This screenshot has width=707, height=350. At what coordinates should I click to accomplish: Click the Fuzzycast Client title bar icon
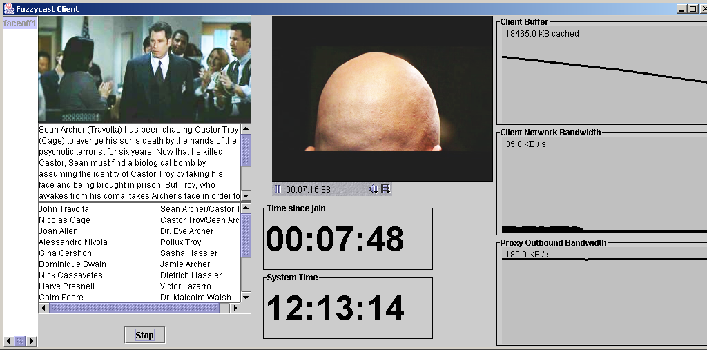[8, 9]
